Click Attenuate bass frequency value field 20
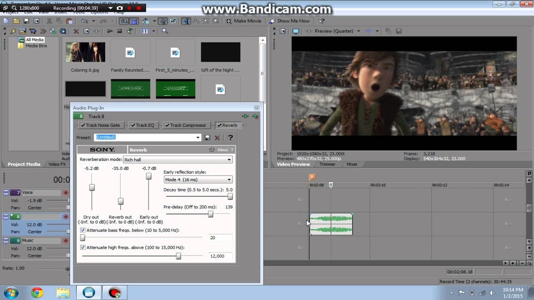The image size is (534, 300). pyautogui.click(x=219, y=237)
